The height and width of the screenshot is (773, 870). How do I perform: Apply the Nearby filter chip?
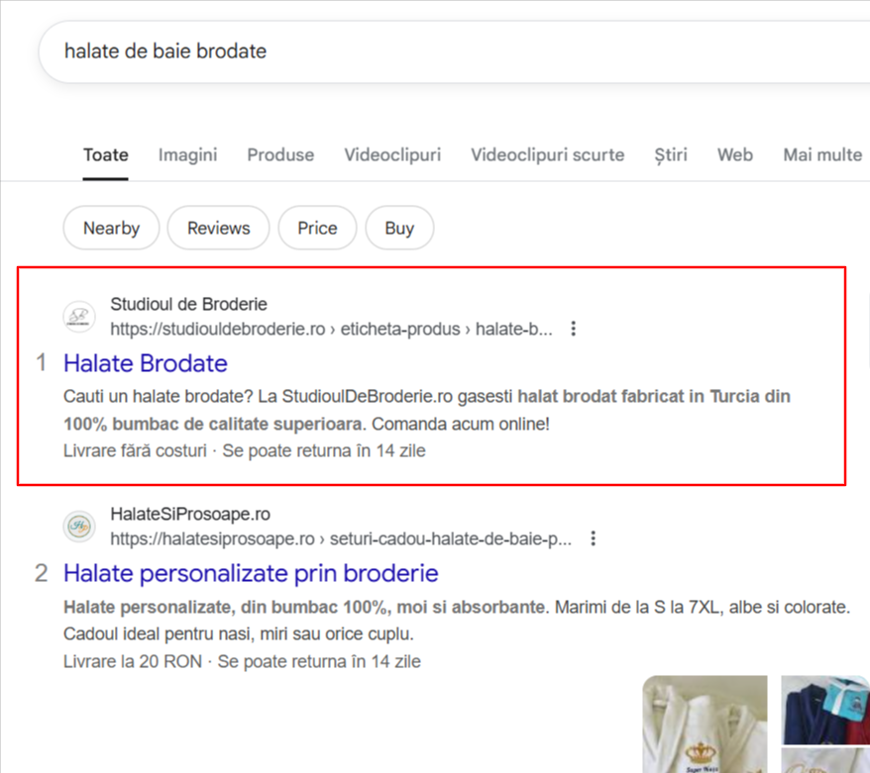pos(112,228)
